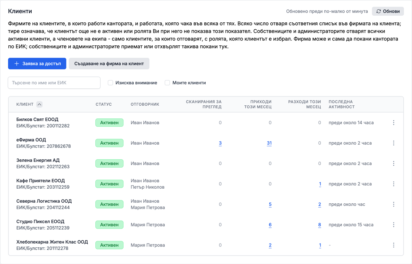412x264 pixels.
Task: Open 3 scans for review of еФирма ООД
Action: coord(220,143)
